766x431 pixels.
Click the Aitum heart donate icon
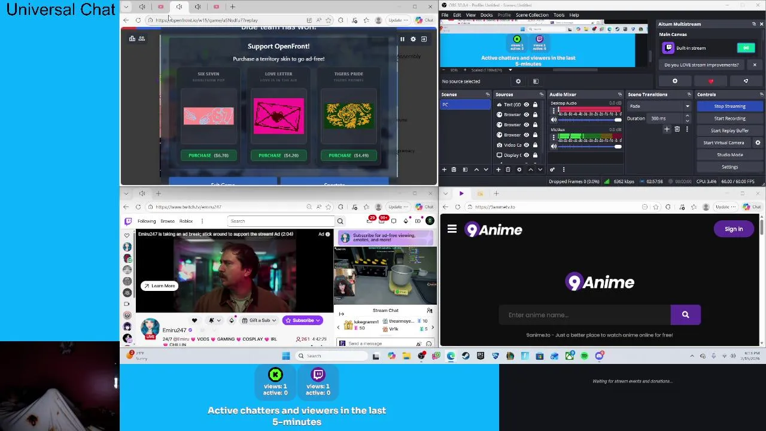point(711,81)
